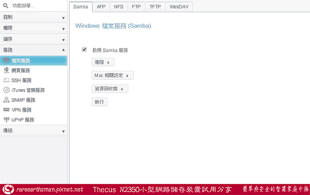Image resolution: width=310 pixels, height=195 pixels.
Task: Expand the 進階 advanced settings button
Action: pyautogui.click(x=103, y=62)
